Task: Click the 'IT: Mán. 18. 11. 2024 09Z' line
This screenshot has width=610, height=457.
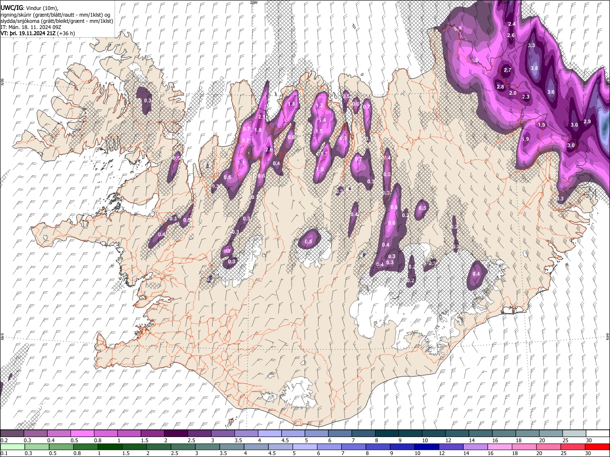Action: [x=30, y=27]
